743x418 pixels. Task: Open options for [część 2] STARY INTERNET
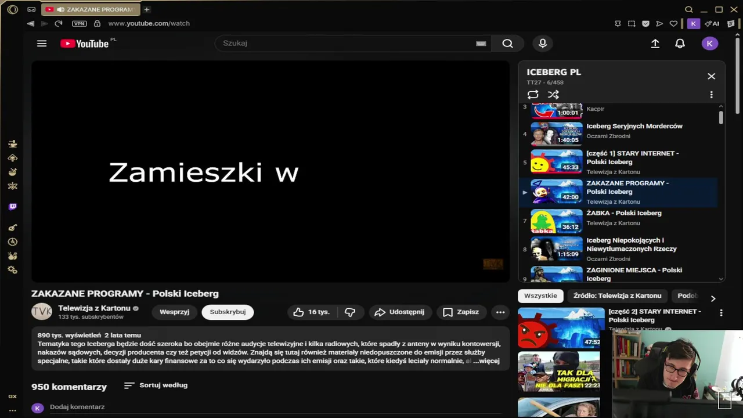pos(721,313)
